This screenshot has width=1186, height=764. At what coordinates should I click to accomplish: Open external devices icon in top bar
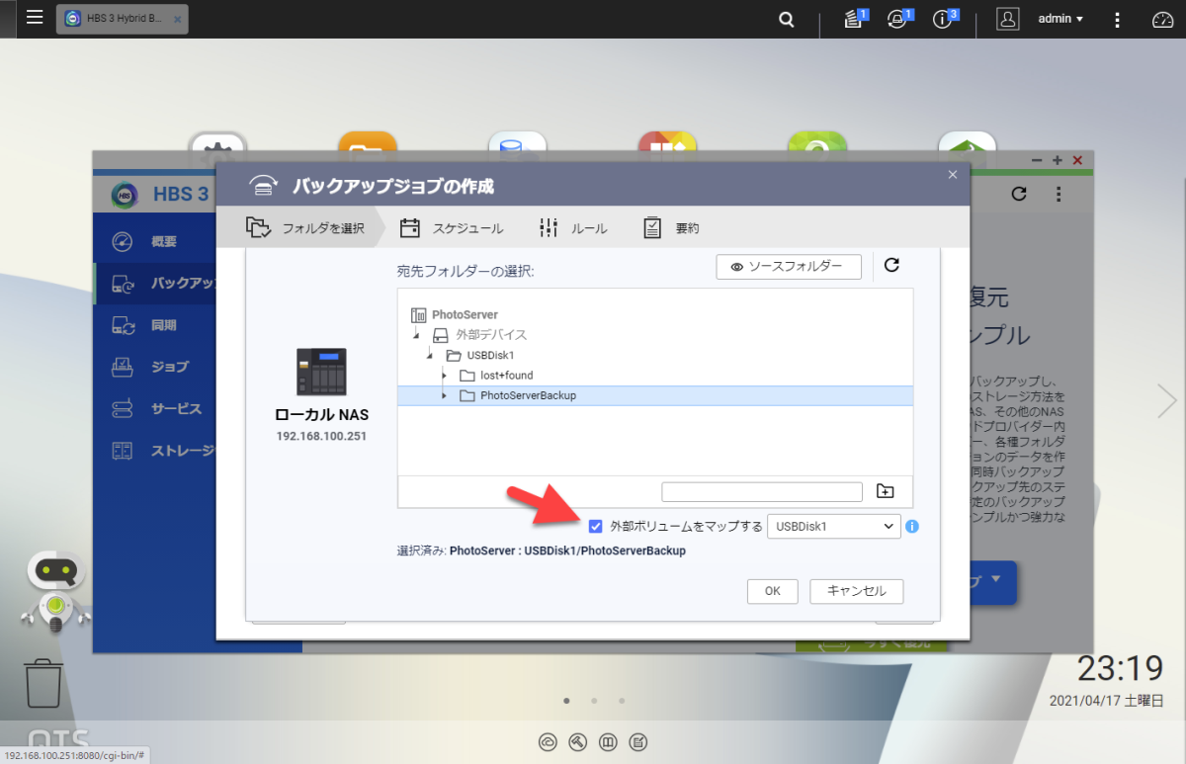coord(899,19)
